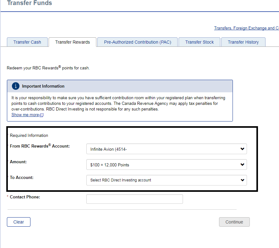Screen dimensions: 279x248
Task: Open the Transfers, Foreign Exchange link
Action: (246, 28)
